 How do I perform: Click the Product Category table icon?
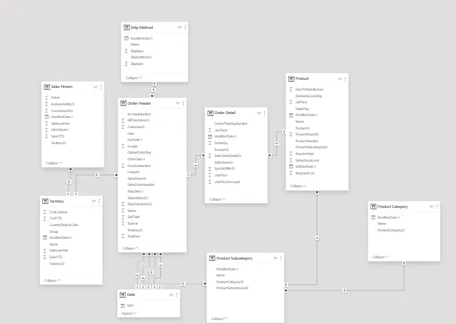[x=373, y=207]
